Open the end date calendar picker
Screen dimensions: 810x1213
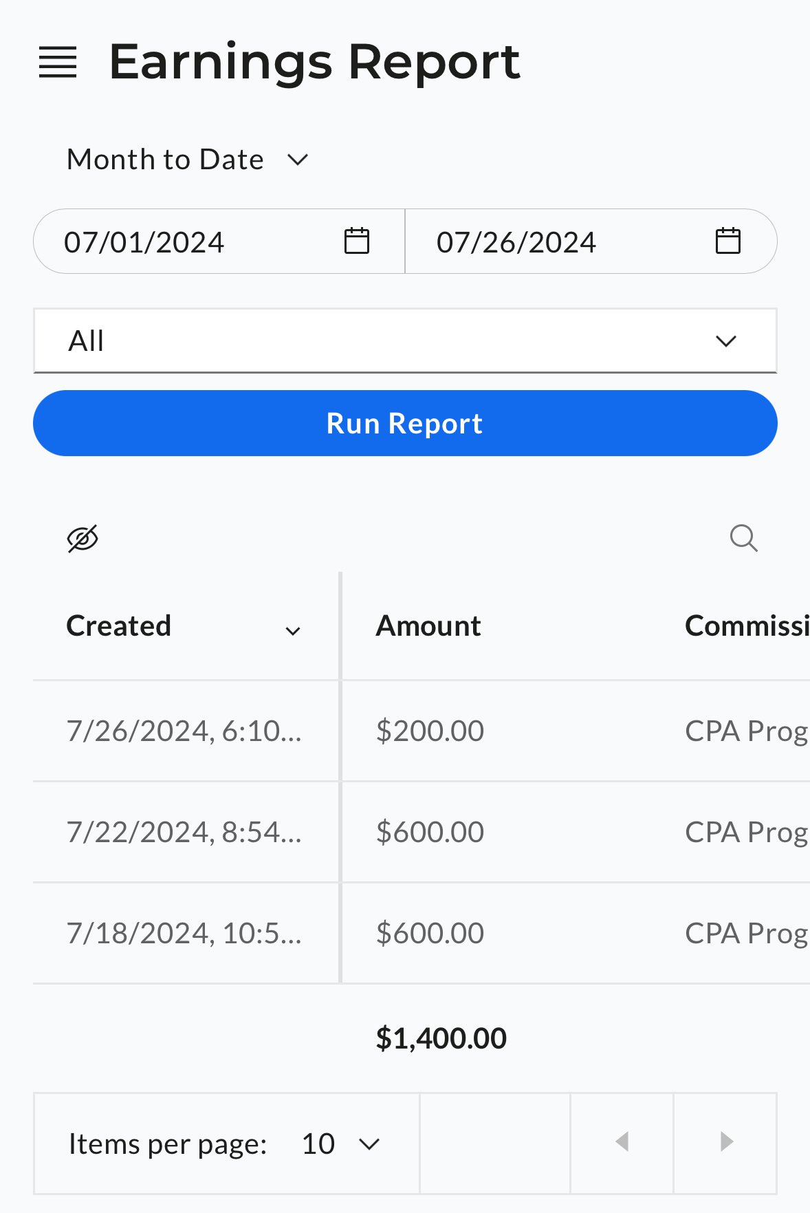click(727, 241)
